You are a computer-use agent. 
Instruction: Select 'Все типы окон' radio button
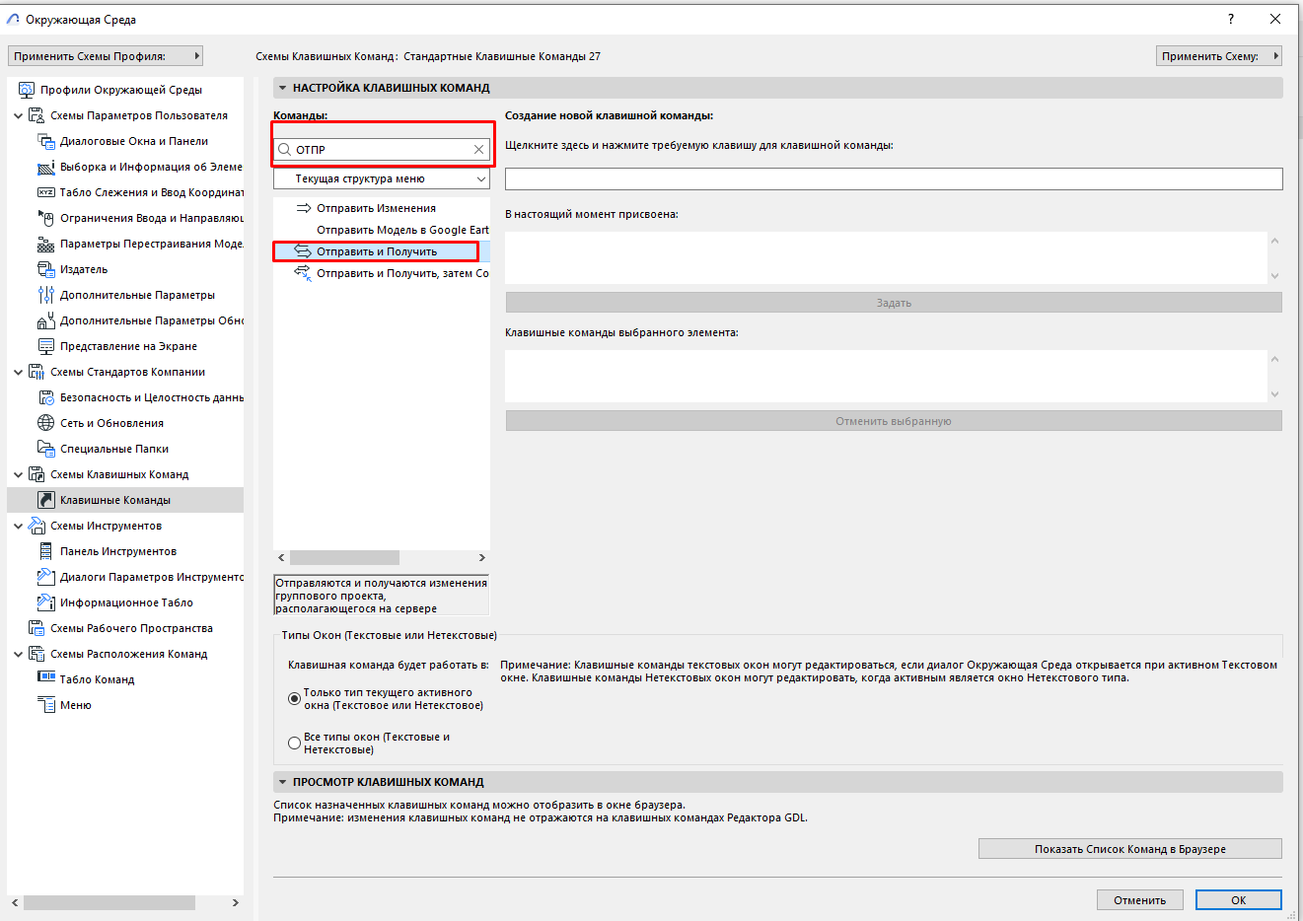(x=294, y=744)
